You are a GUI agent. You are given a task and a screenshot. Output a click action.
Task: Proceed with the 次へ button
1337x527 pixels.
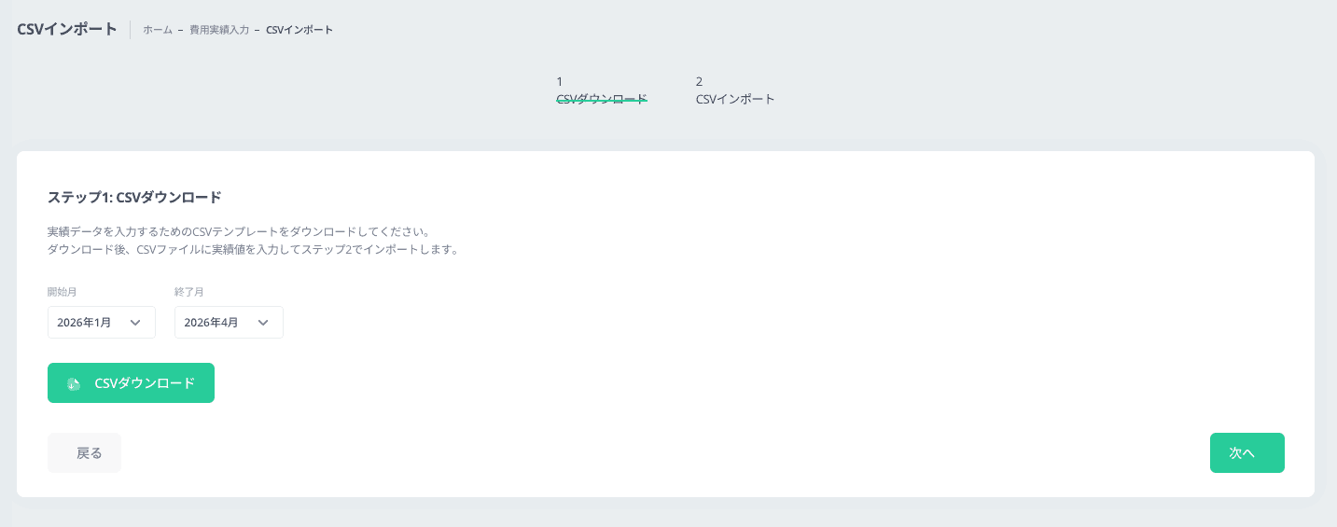pos(1247,452)
